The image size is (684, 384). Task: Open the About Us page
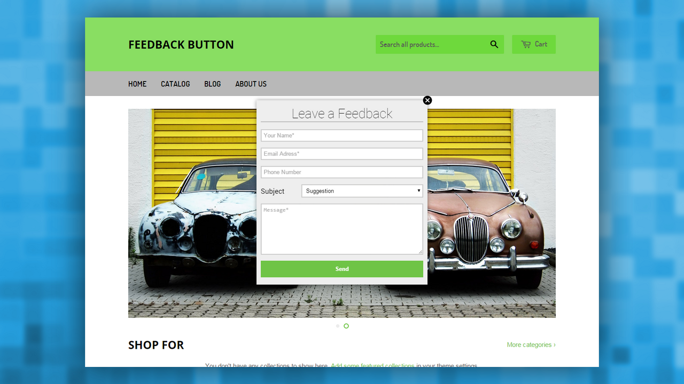pyautogui.click(x=251, y=84)
